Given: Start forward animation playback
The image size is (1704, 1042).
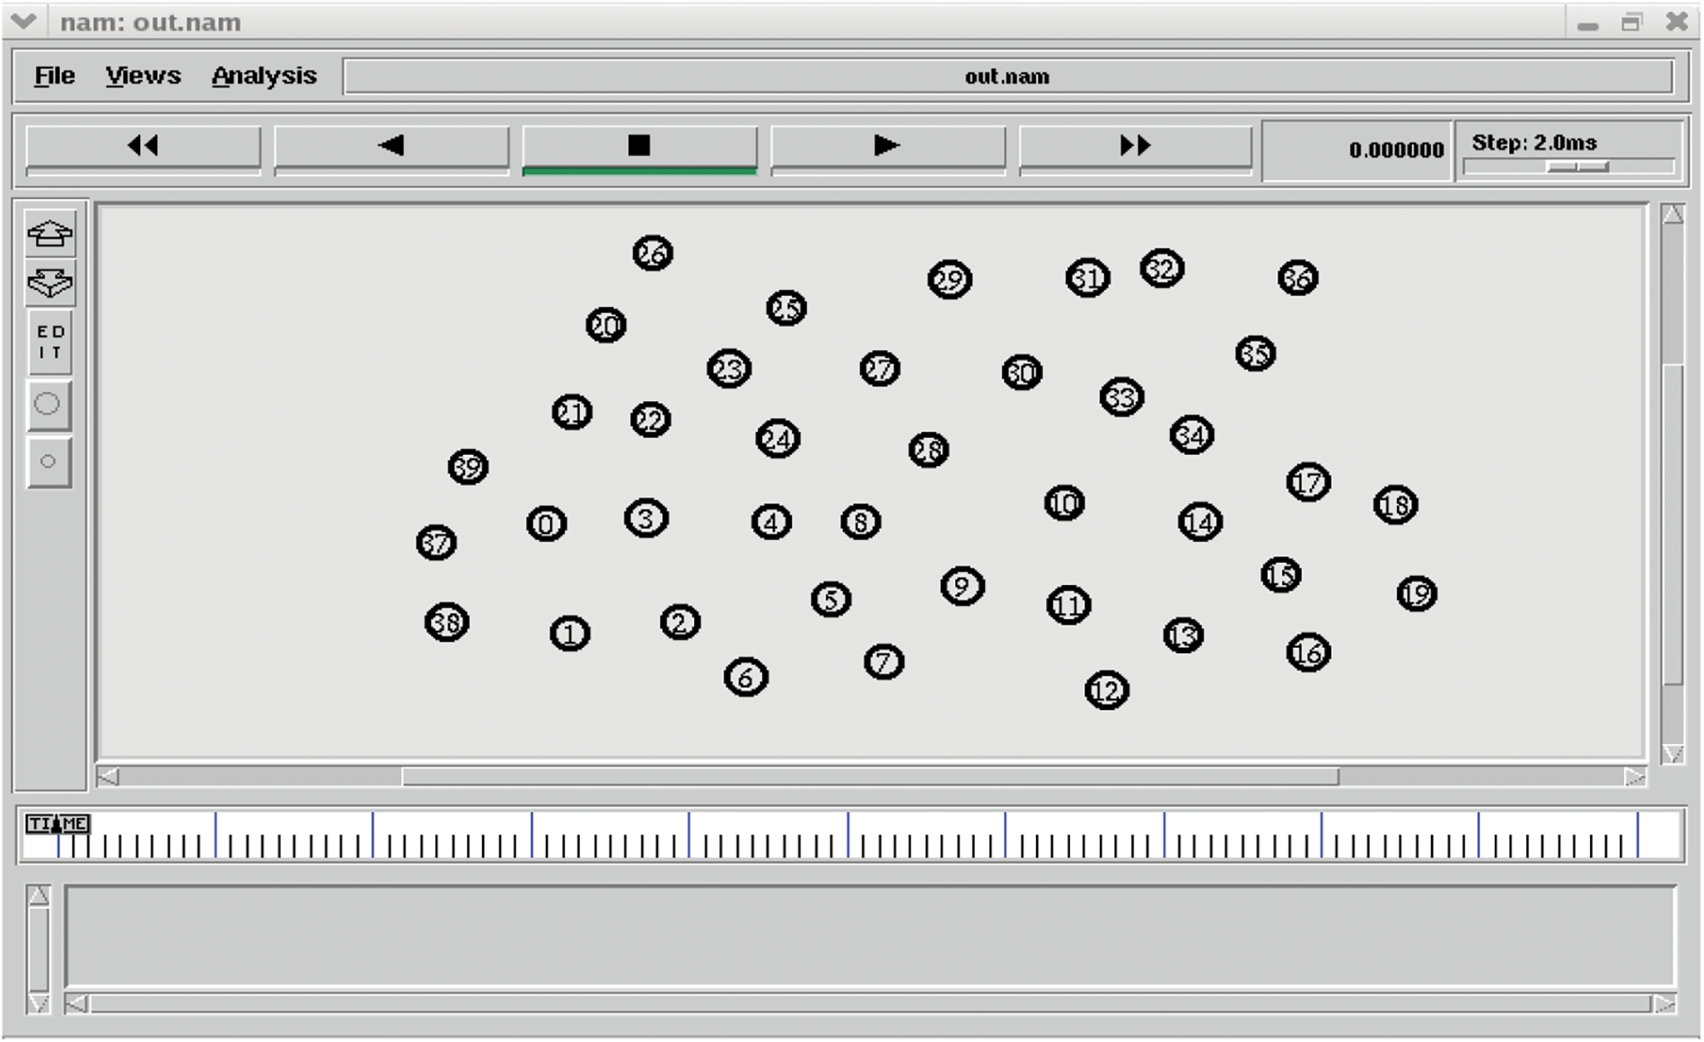Looking at the screenshot, I should 887,145.
